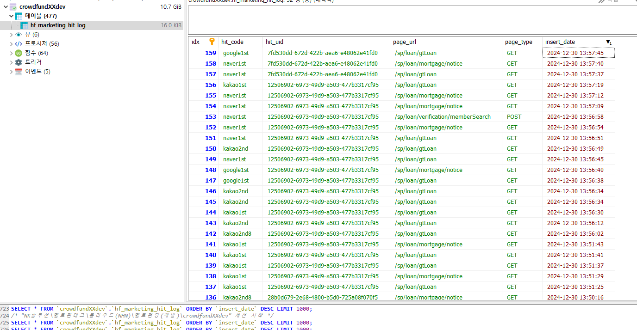The image size is (637, 330).
Task: Select naver1st hit_code in row 151
Action: click(x=240, y=138)
